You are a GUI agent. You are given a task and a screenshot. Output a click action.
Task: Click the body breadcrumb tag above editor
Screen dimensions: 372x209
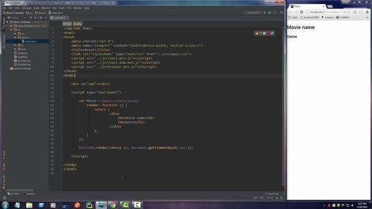77,24
